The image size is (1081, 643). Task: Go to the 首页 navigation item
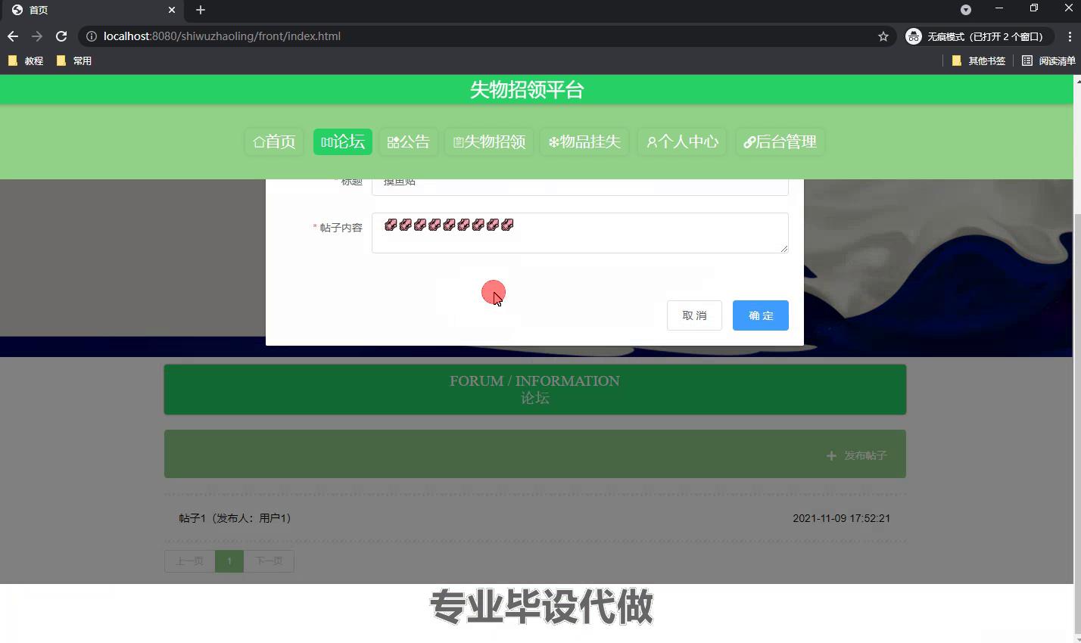coord(274,142)
